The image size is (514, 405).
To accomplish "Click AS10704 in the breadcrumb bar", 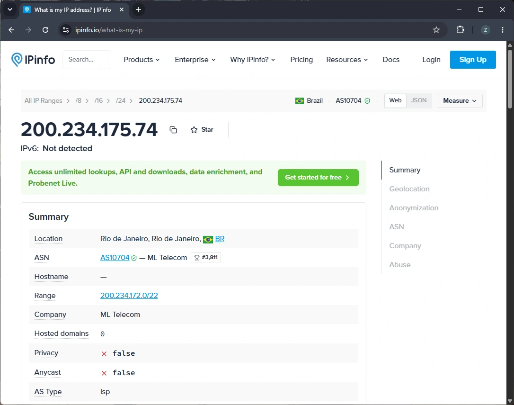I will coord(348,101).
